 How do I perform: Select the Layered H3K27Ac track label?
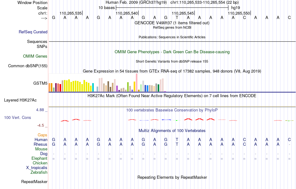click(20, 100)
